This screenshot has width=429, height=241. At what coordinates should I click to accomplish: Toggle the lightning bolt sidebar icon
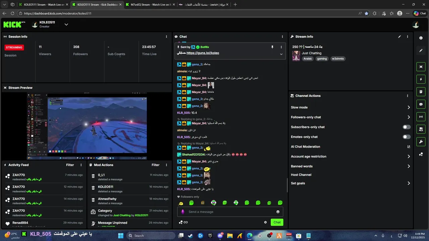coord(421,79)
